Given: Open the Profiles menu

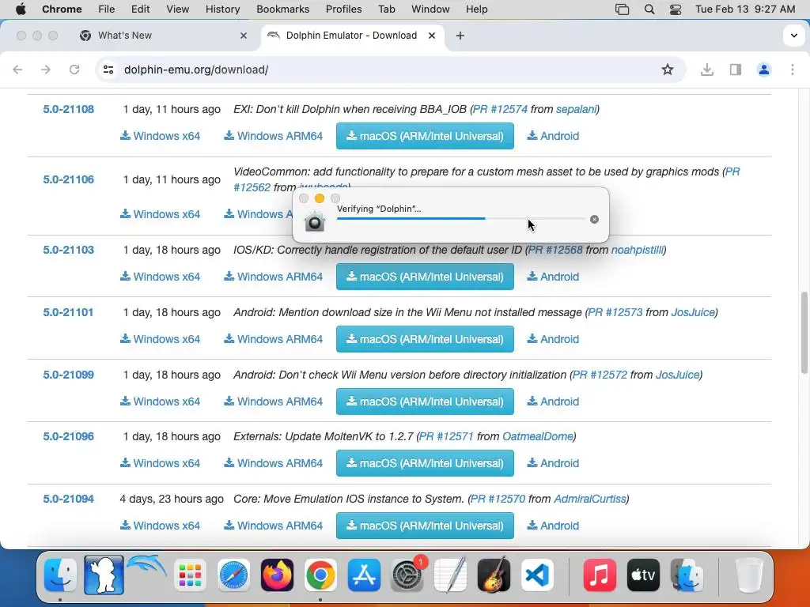Looking at the screenshot, I should (x=343, y=9).
